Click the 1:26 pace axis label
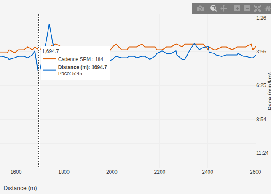The height and width of the screenshot is (194, 271). (x=261, y=18)
